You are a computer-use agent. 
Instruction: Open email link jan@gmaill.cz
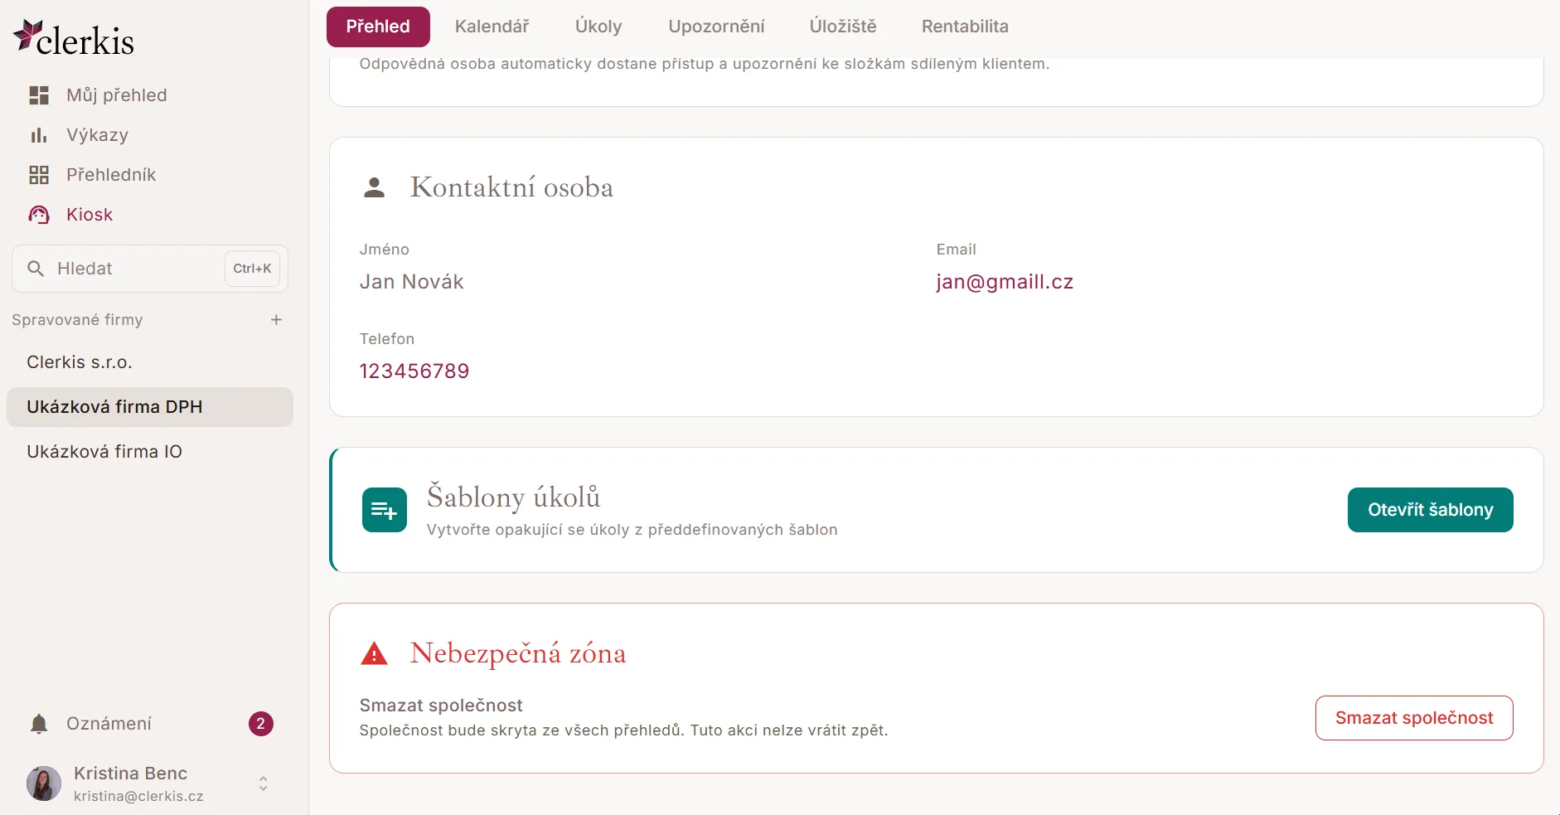[1005, 282]
